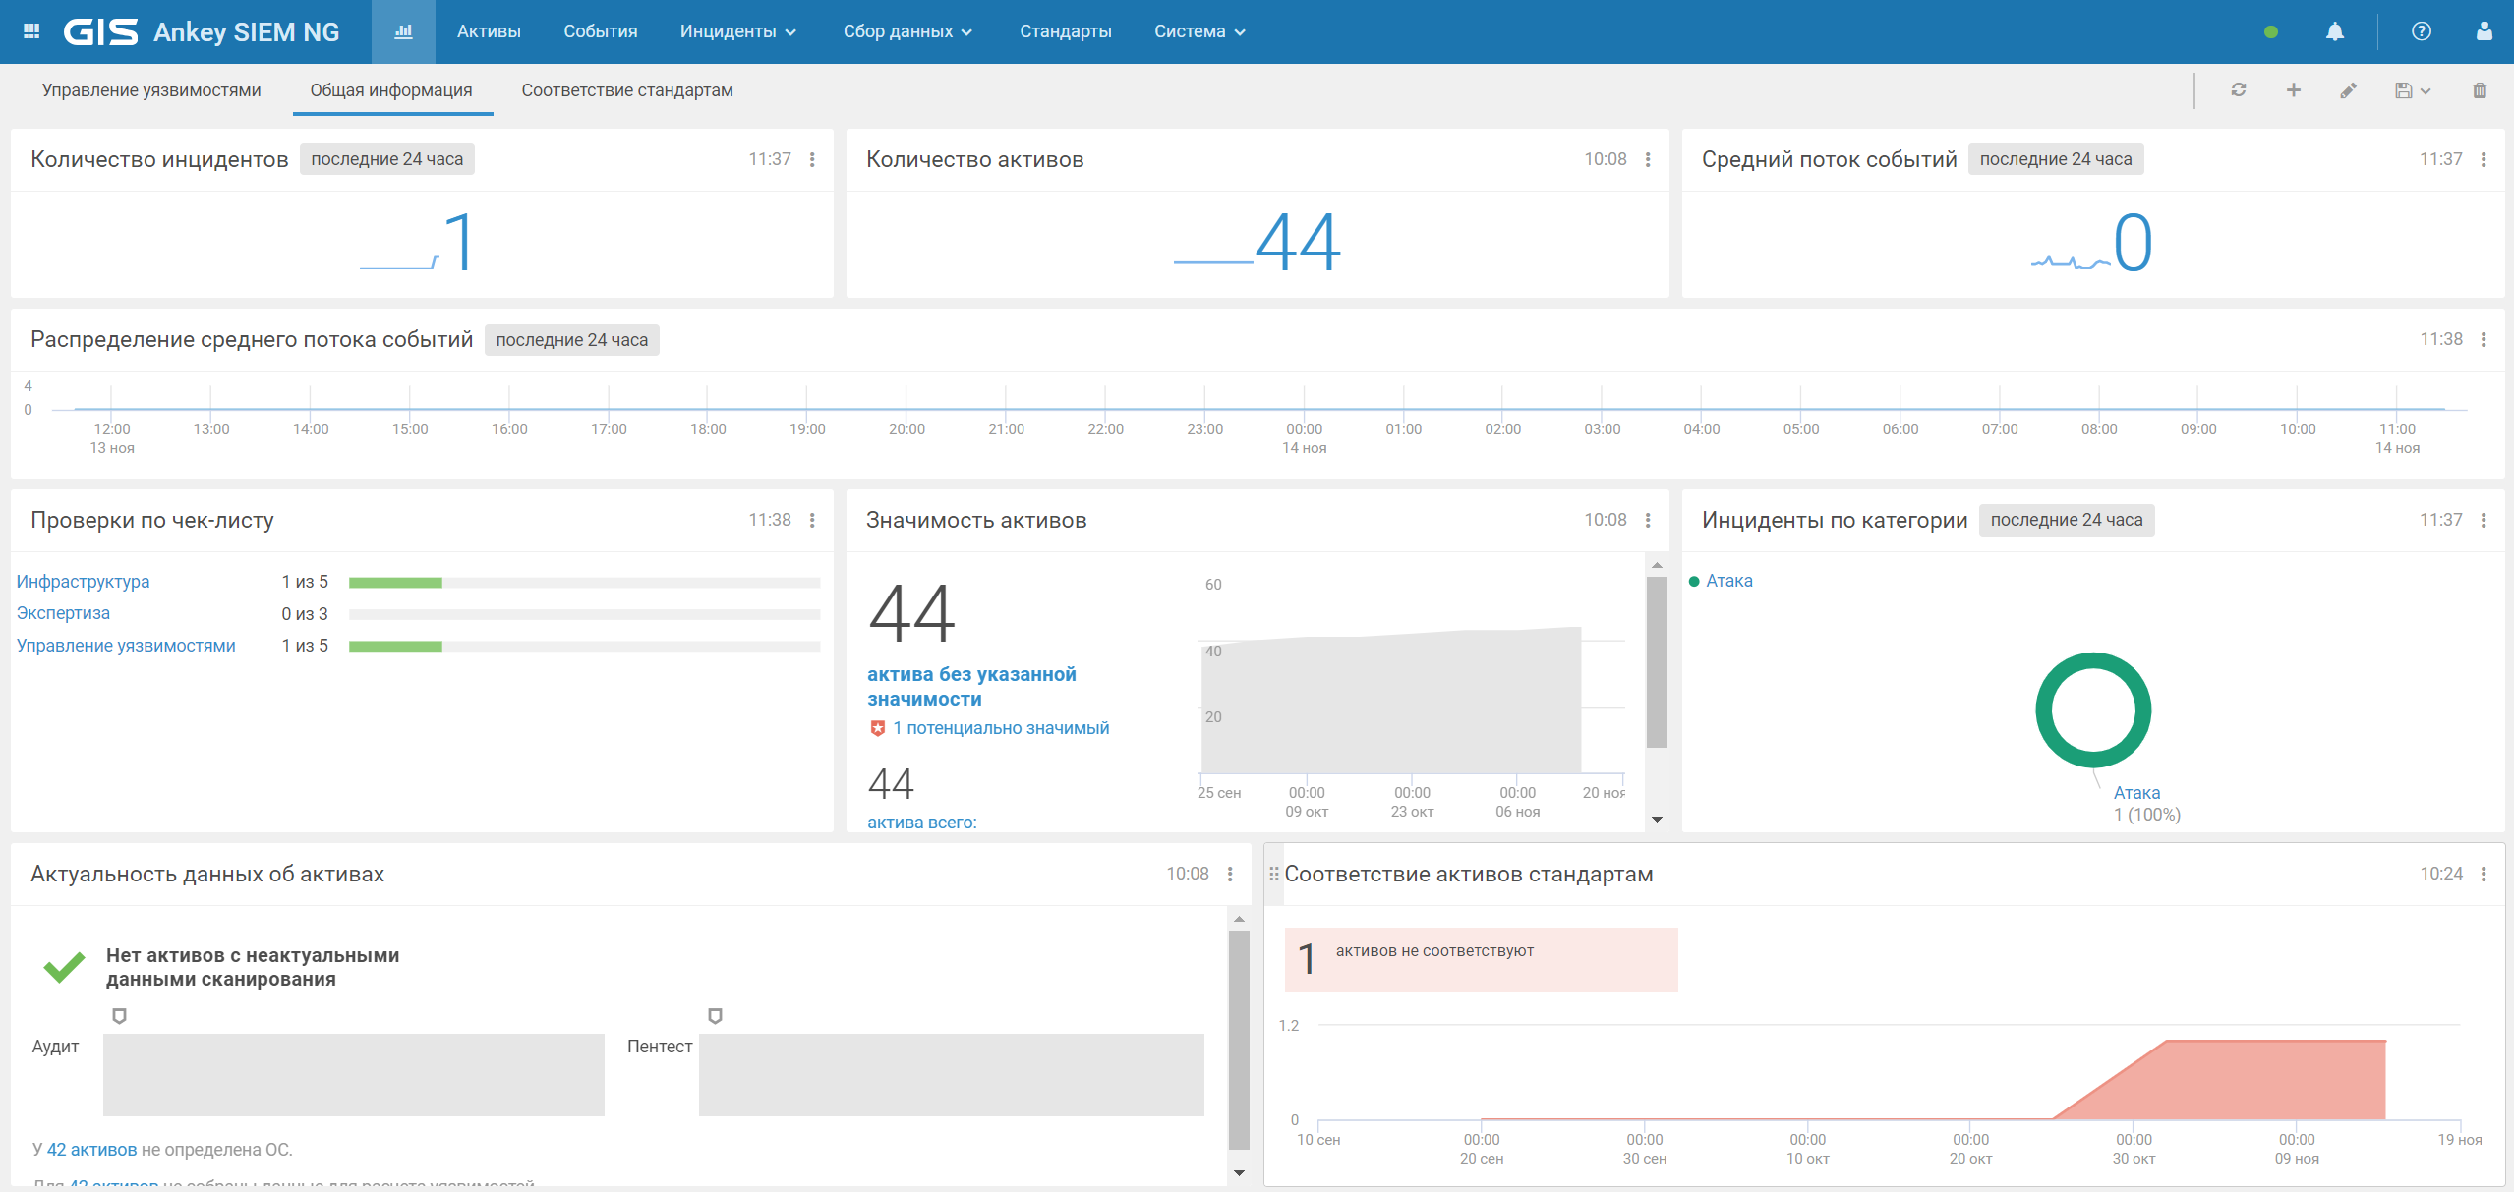
Task: Open the user profile icon
Action: (2484, 31)
